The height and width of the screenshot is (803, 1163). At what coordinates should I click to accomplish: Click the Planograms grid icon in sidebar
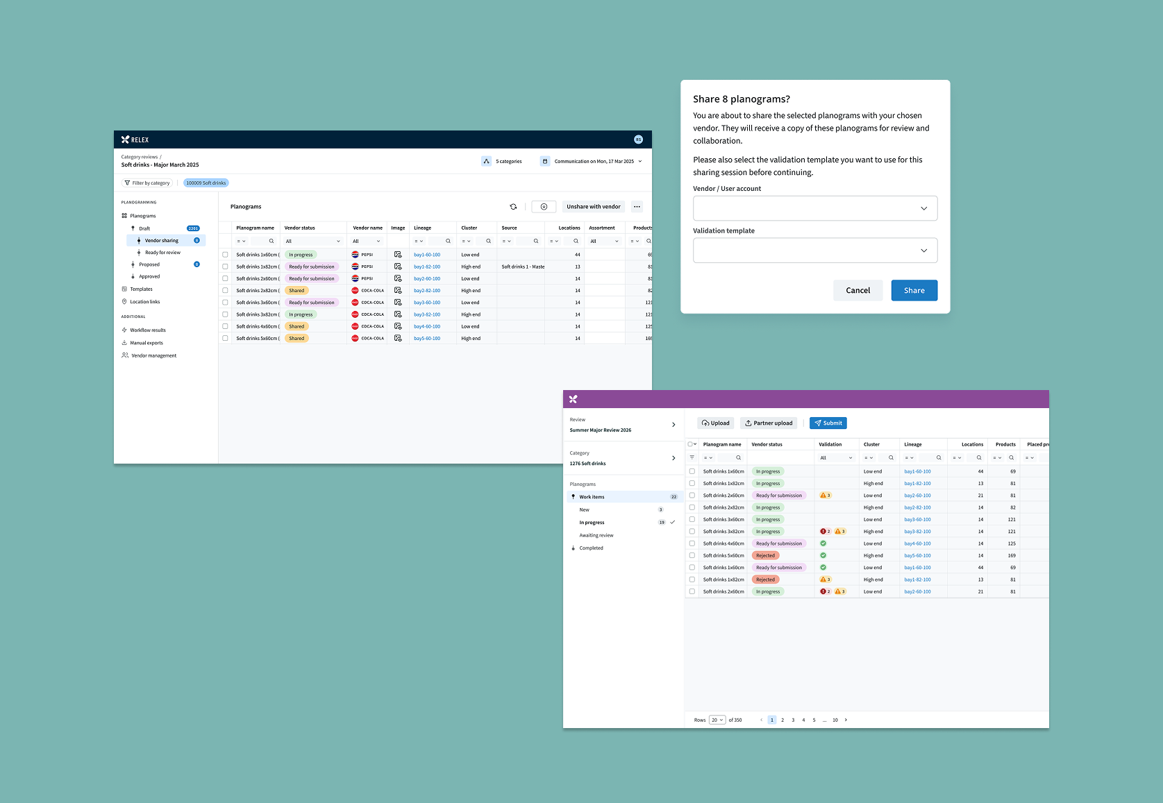click(124, 216)
